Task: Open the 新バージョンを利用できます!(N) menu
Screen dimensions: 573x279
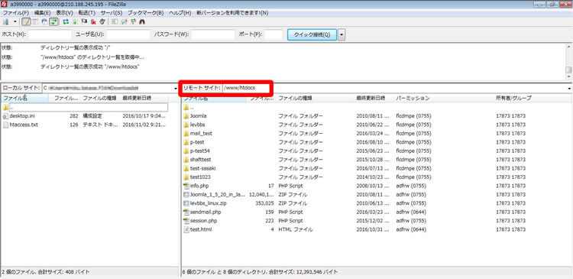Action: pyautogui.click(x=232, y=13)
